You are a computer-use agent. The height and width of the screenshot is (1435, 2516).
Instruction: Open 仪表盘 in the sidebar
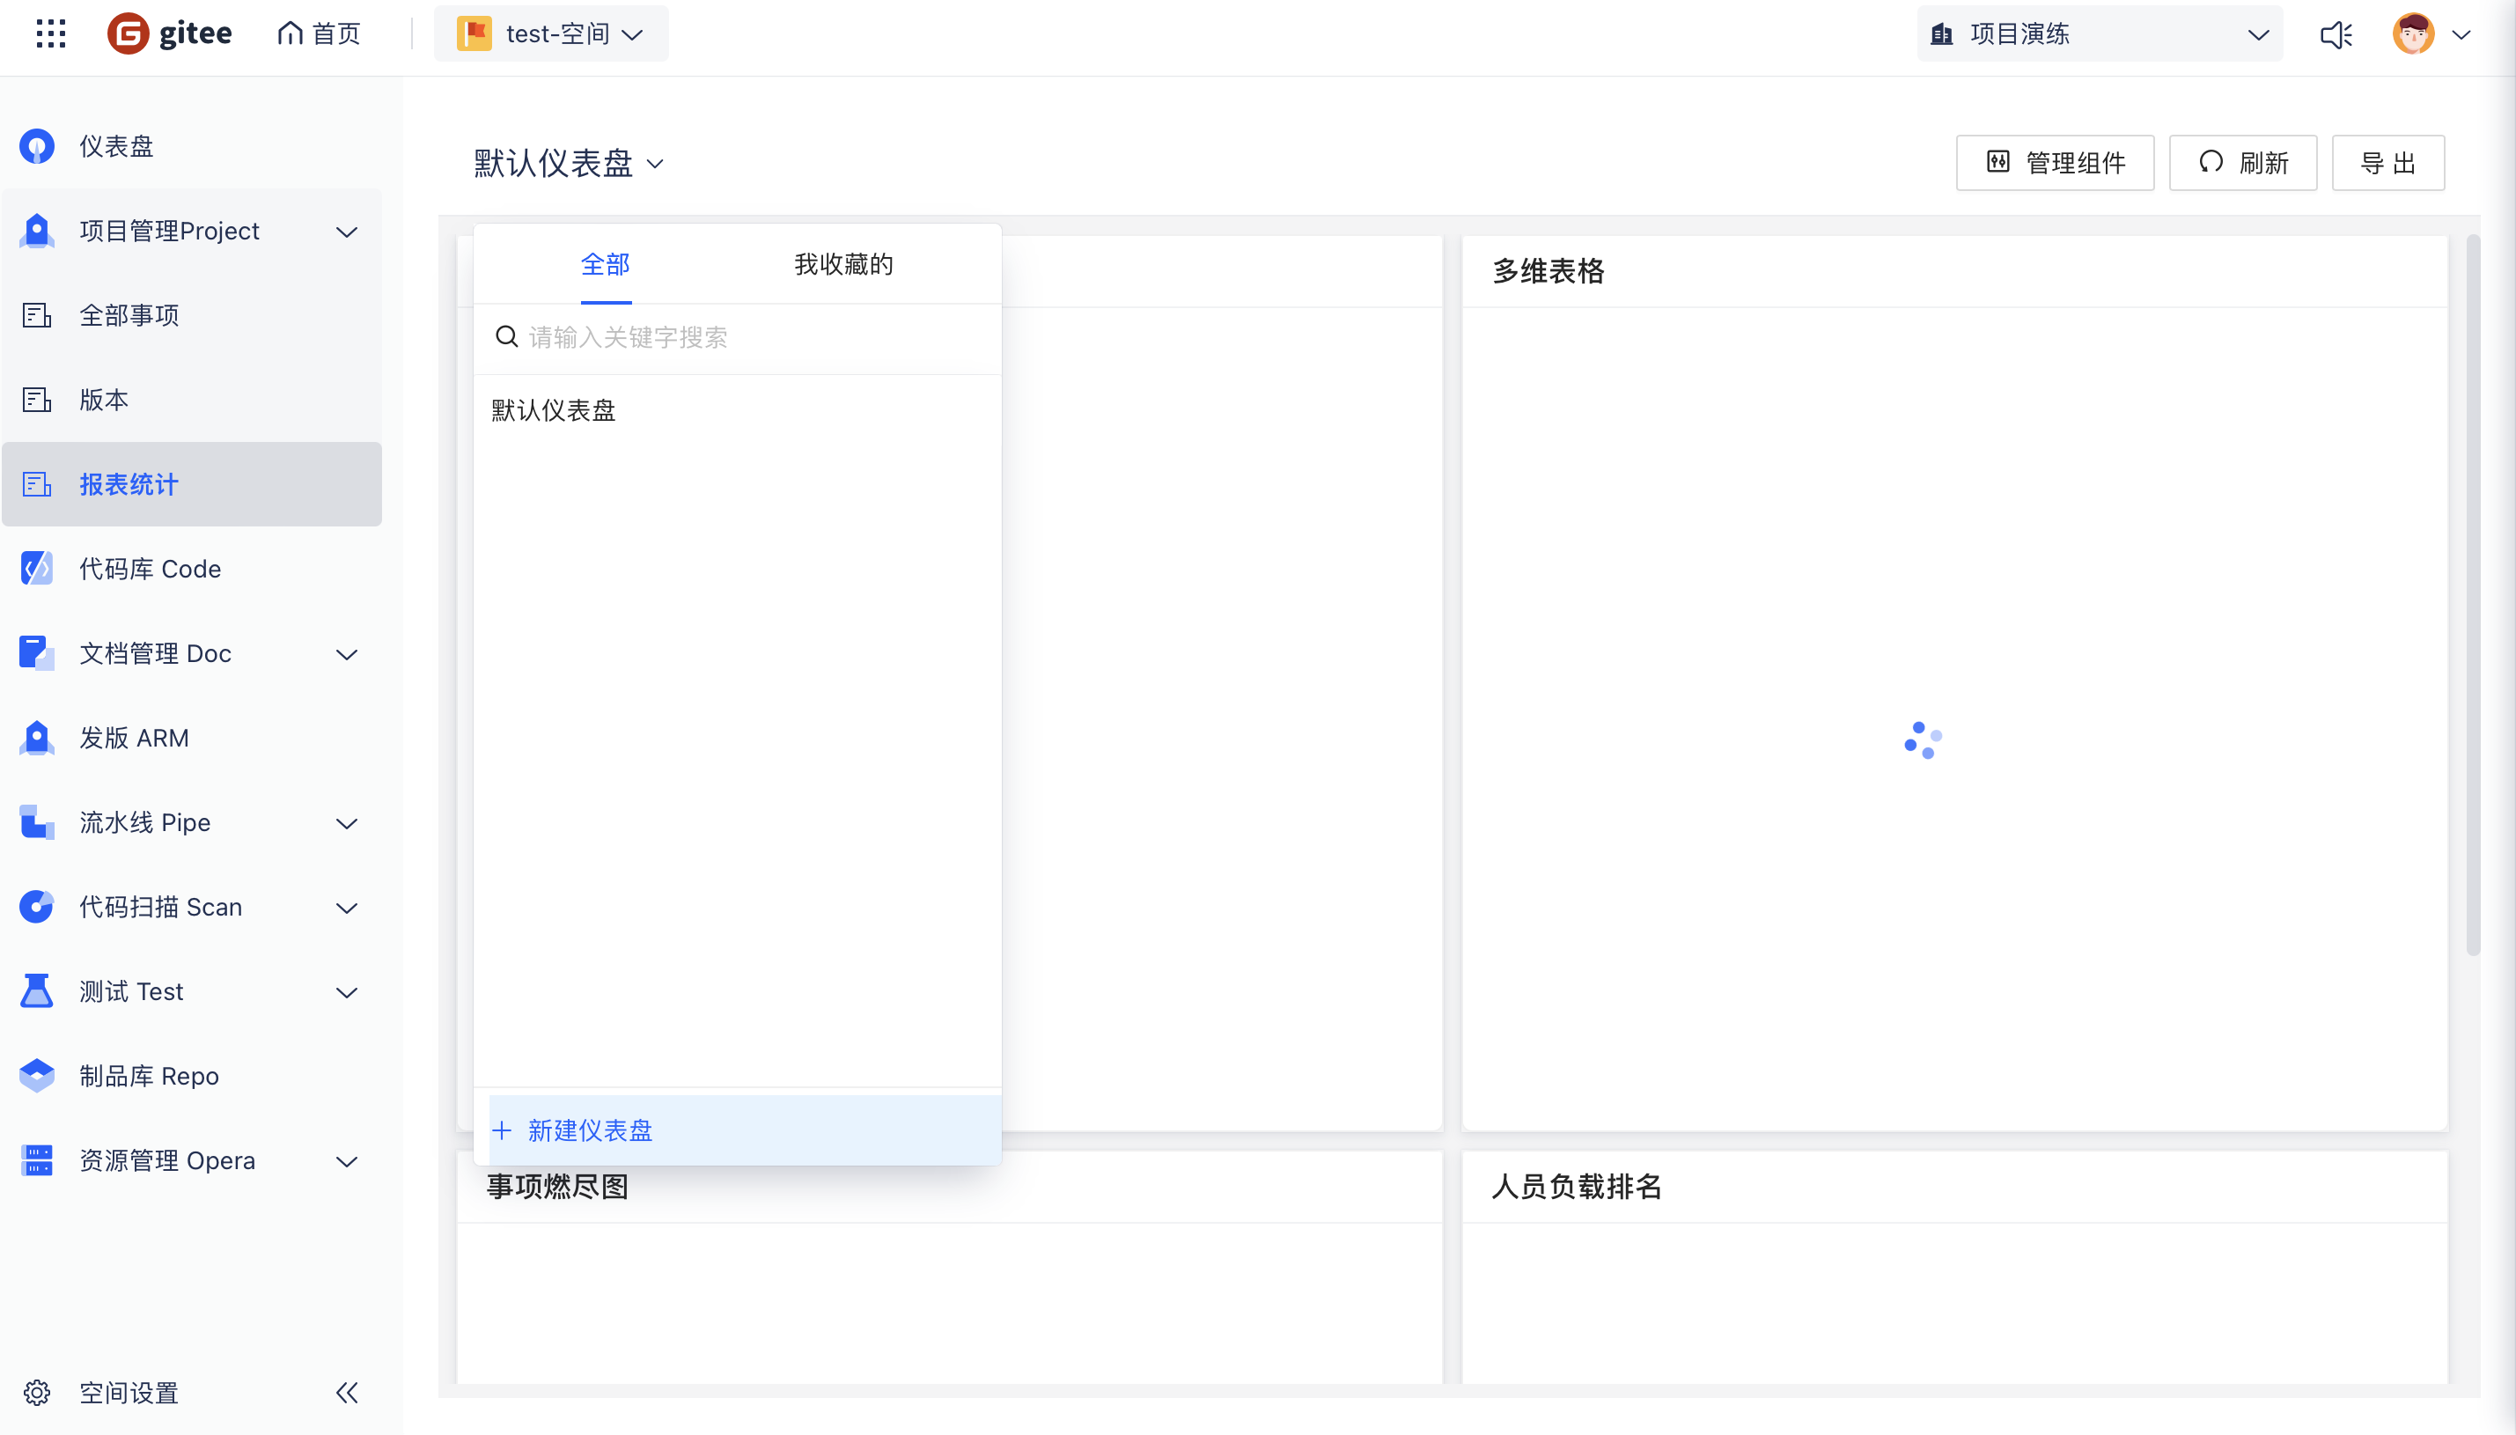[192, 146]
